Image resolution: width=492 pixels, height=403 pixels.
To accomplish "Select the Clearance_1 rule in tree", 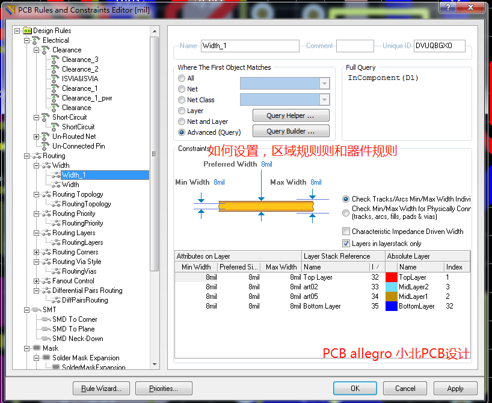I will (x=80, y=88).
